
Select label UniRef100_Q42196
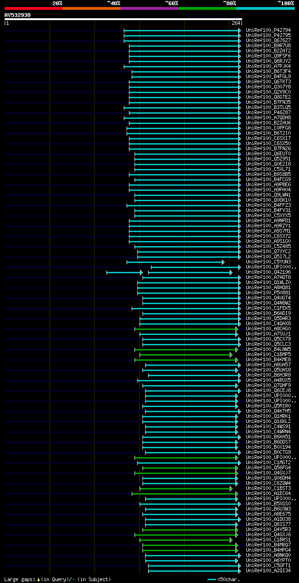(268, 272)
